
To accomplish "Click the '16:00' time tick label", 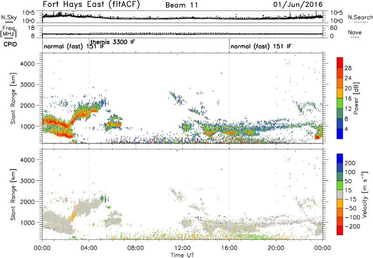I will pyautogui.click(x=229, y=248).
